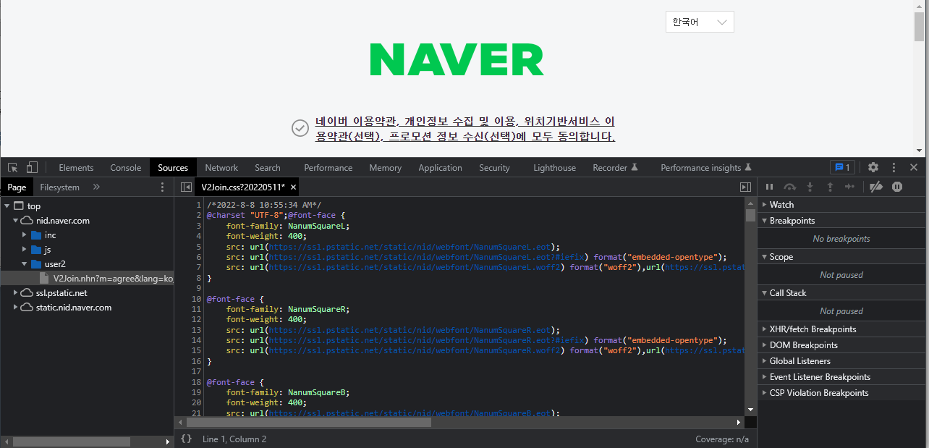Collapse the user2 folder
The width and height of the screenshot is (929, 448).
(24, 264)
